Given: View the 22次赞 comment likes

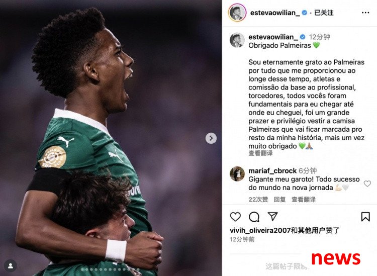Looking at the screenshot, I should 258,199.
